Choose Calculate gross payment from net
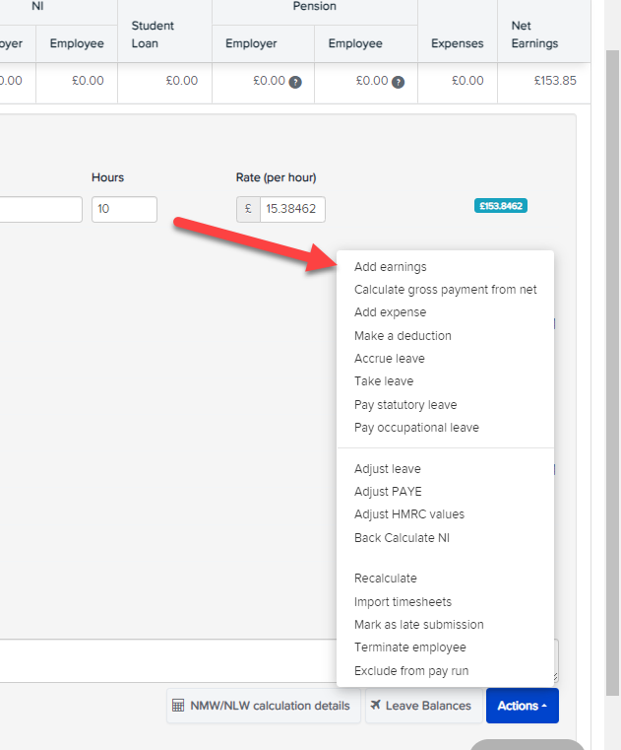This screenshot has width=621, height=750. tap(445, 290)
